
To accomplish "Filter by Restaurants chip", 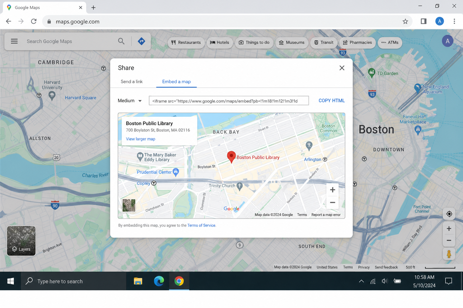I will point(186,42).
